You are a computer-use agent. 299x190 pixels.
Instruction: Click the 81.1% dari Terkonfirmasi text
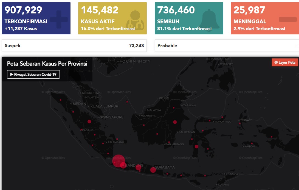(x=184, y=29)
